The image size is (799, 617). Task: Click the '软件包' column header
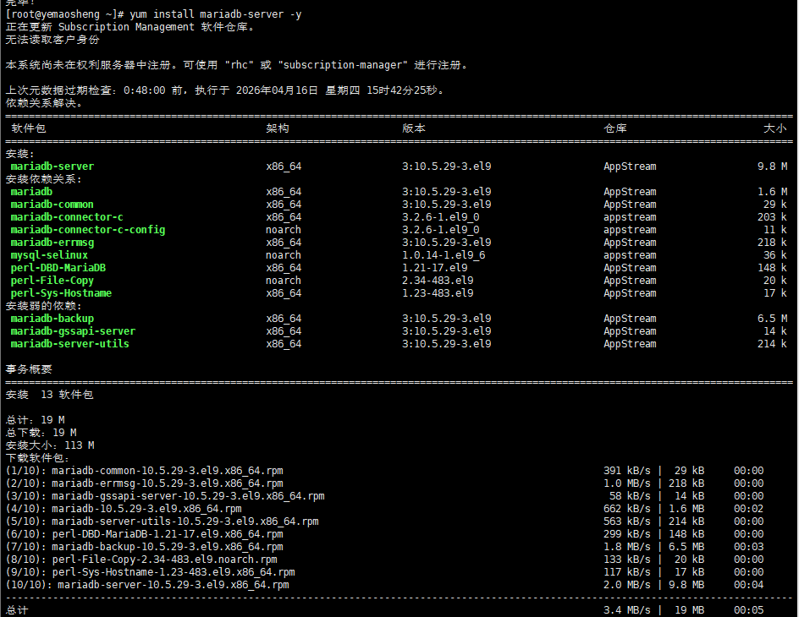tap(29, 128)
